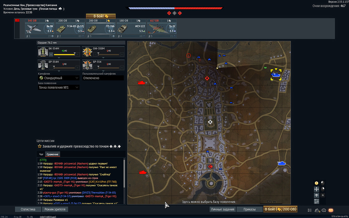
Task: Open the list icon in bottom bar
Action: (x=310, y=210)
